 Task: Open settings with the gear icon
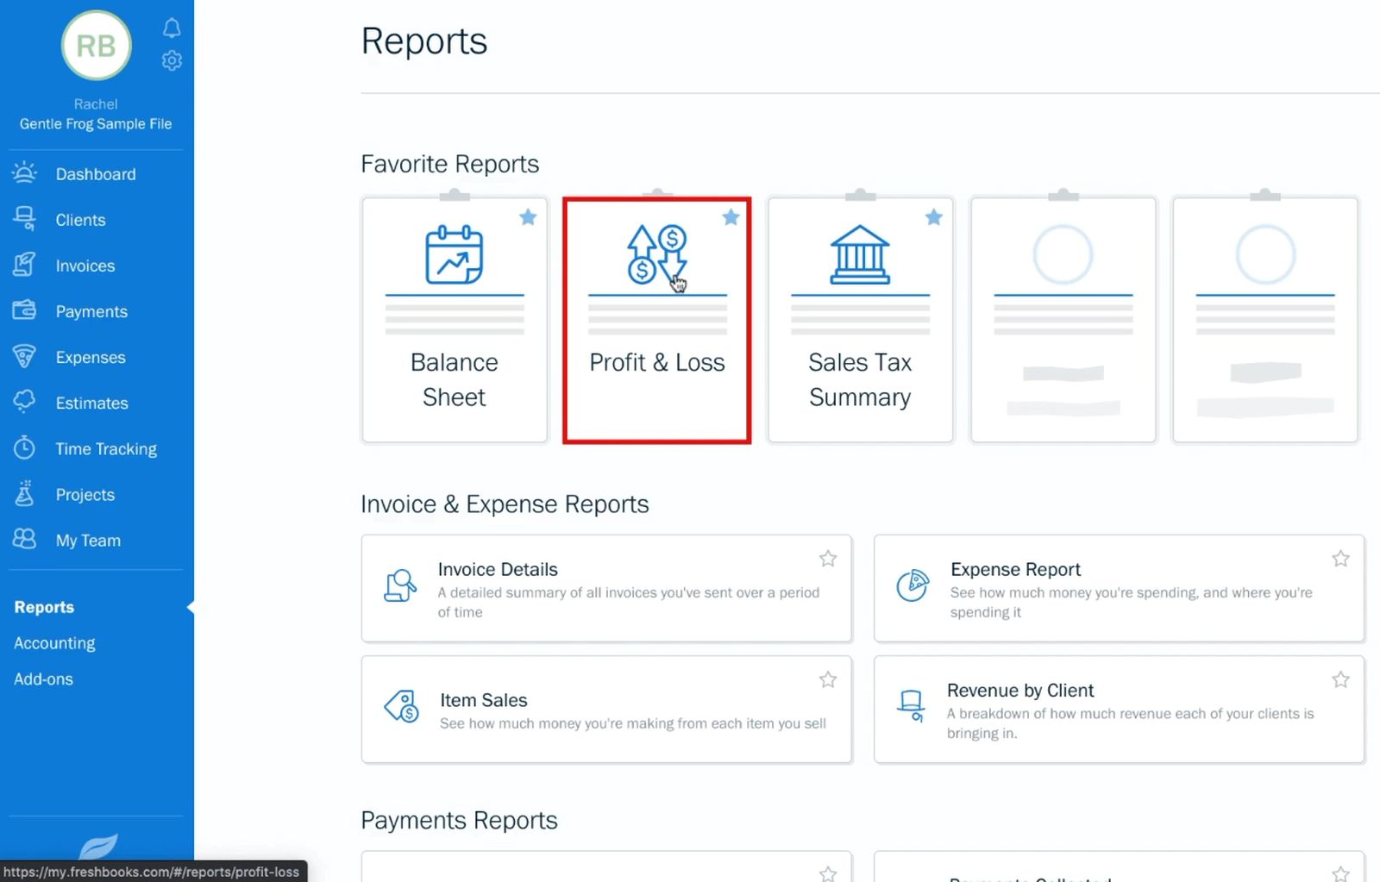click(x=172, y=59)
